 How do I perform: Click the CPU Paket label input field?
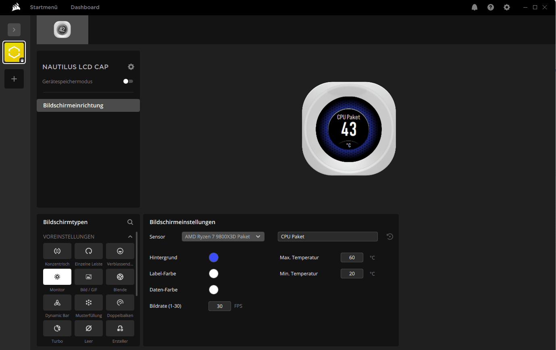point(328,237)
